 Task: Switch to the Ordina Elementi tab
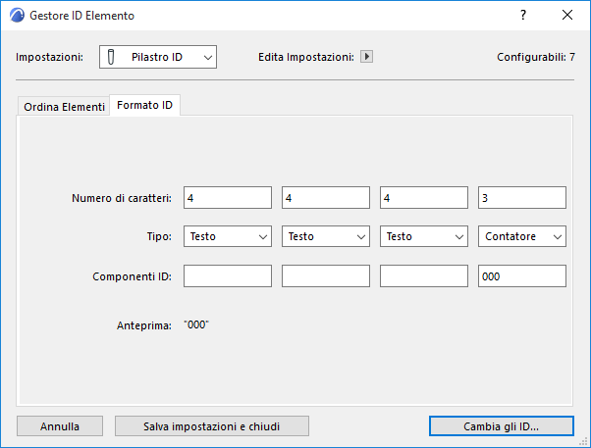[64, 107]
